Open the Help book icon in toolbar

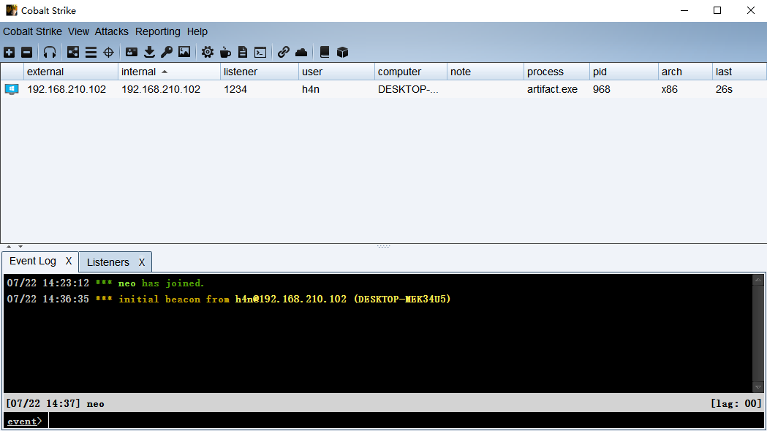[x=325, y=53]
